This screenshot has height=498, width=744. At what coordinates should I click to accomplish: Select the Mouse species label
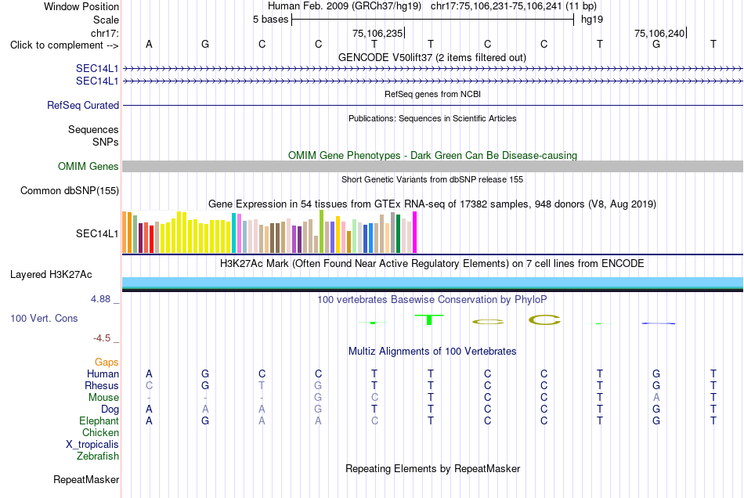pos(103,398)
